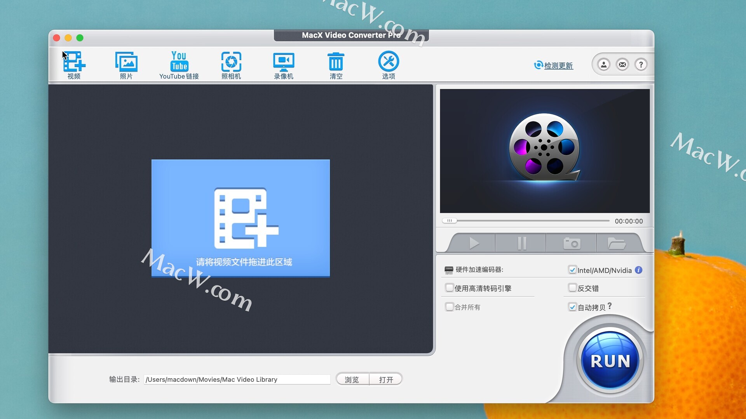
Task: Open the YouTube 链接 downloader
Action: 179,65
